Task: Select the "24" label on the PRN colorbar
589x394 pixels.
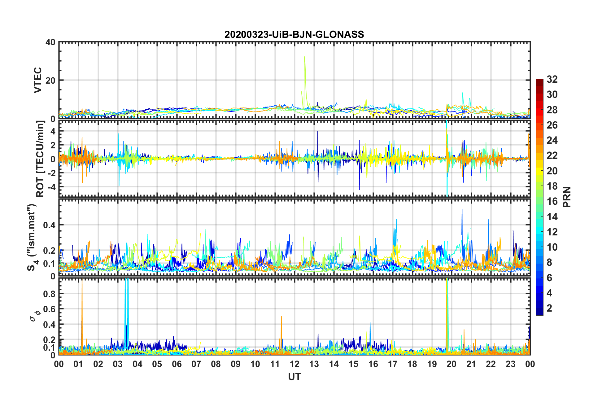Action: 552,140
